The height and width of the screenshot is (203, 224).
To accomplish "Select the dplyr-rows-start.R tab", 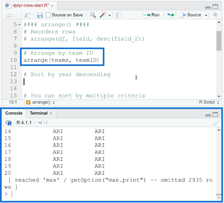I will (x=31, y=5).
